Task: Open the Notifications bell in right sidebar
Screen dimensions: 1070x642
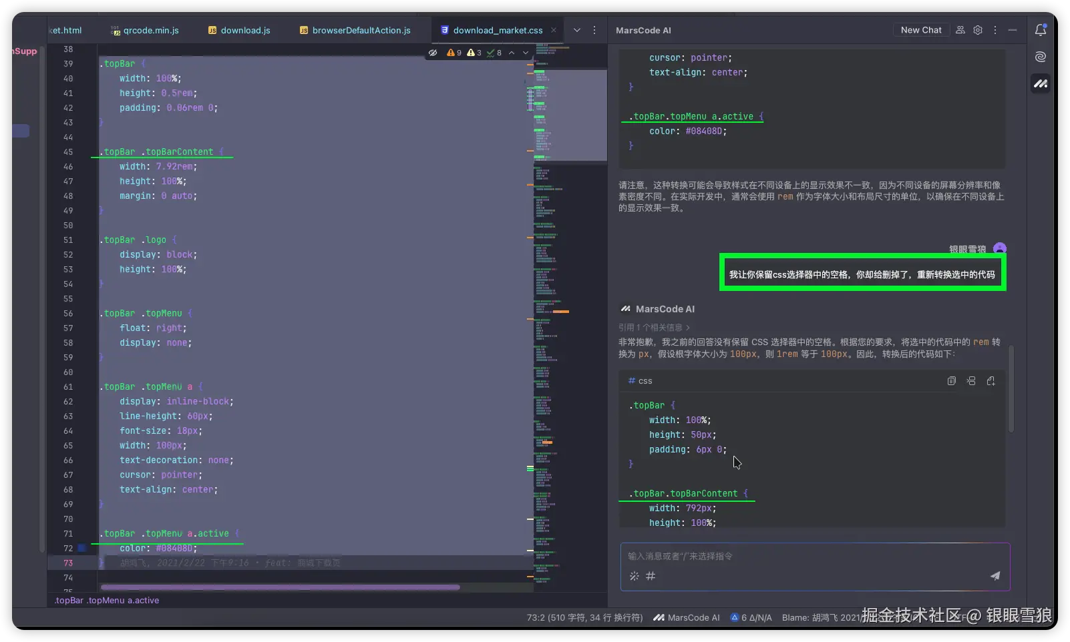Action: [x=1040, y=30]
